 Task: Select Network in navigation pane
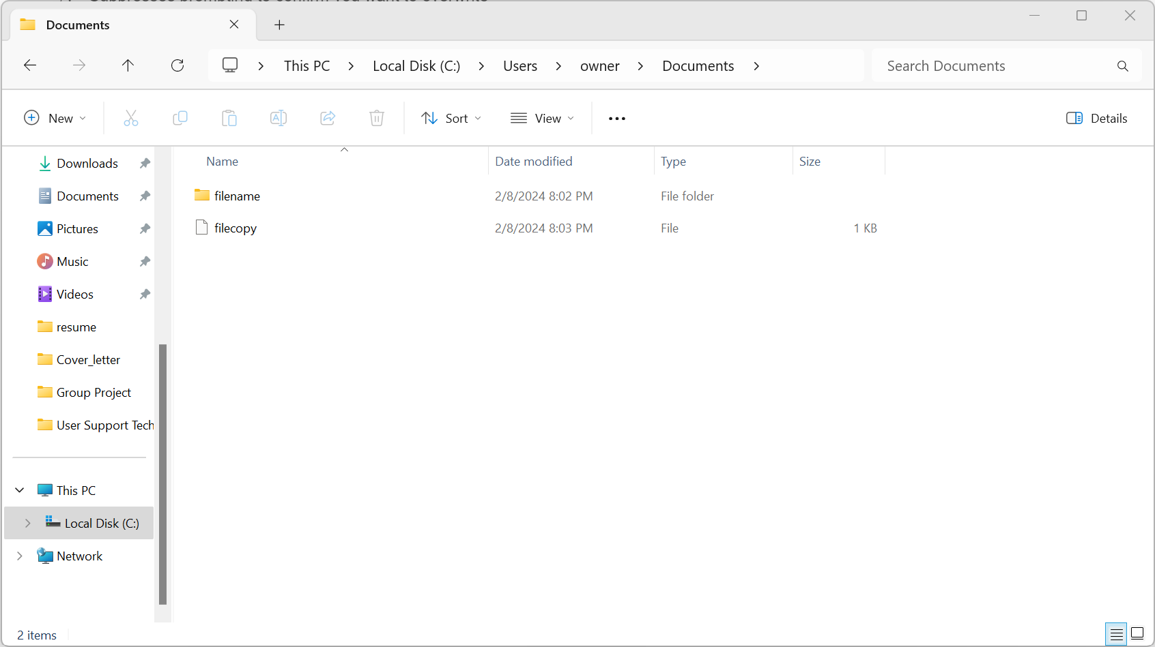(79, 556)
